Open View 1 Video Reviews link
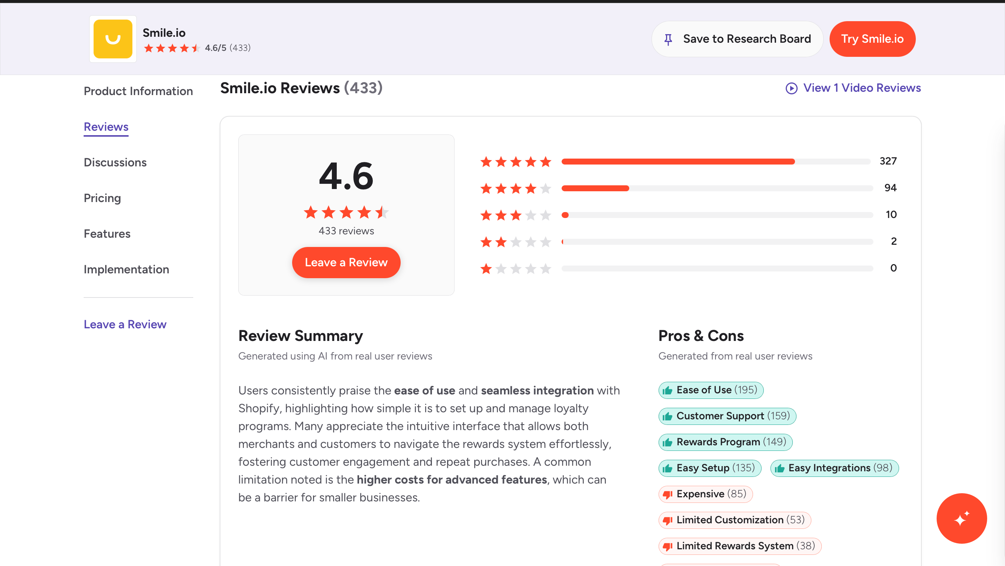1005x566 pixels. pos(862,88)
